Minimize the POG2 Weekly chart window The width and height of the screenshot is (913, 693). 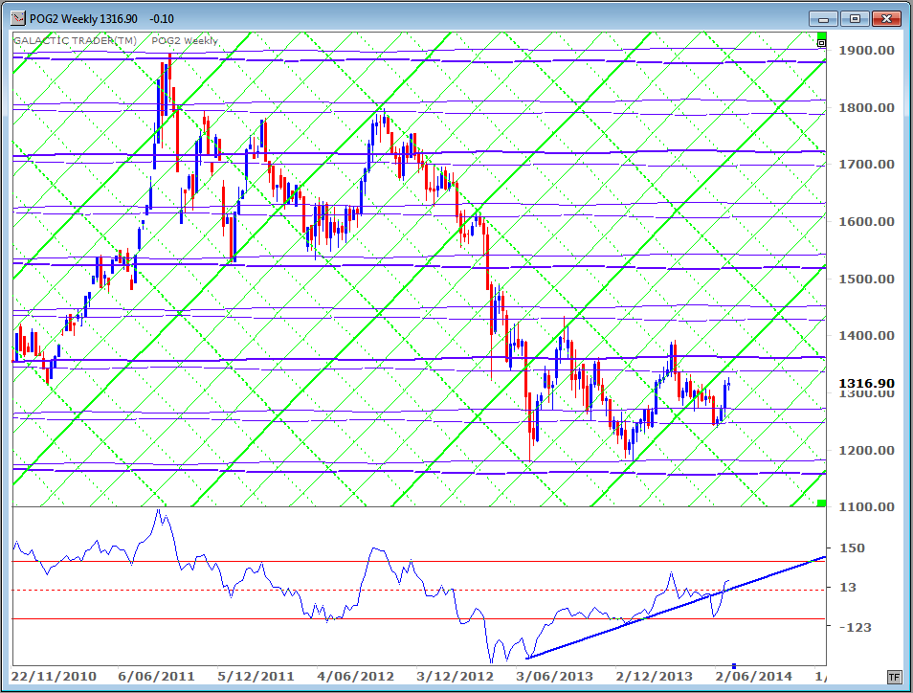point(823,19)
